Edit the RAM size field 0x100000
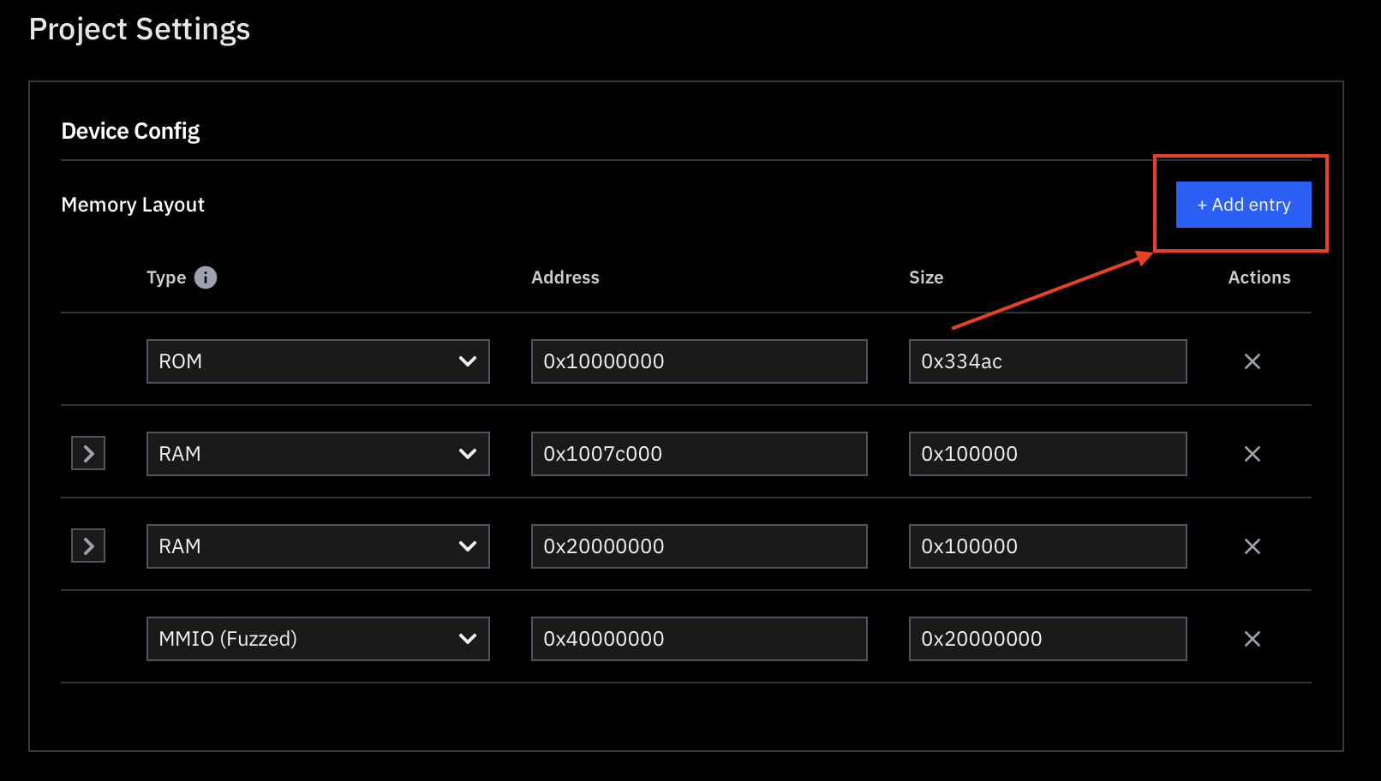Screen dimensions: 1381x781 pos(1047,454)
